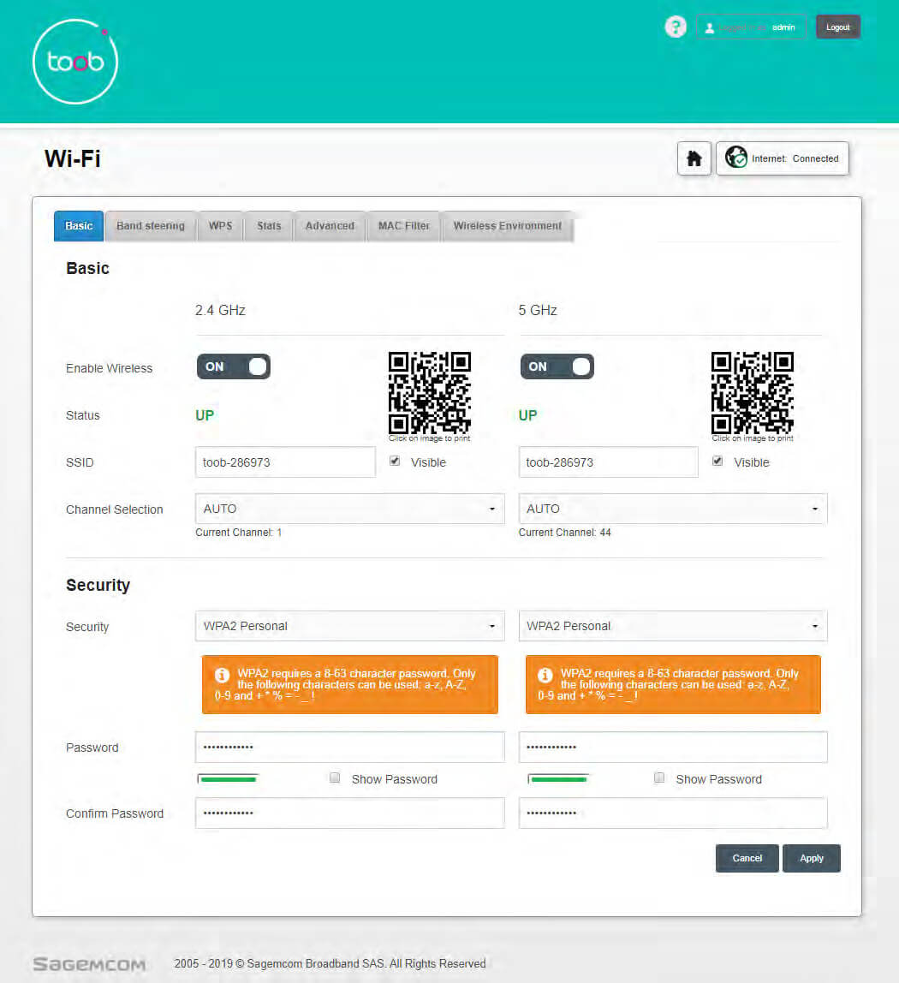The height and width of the screenshot is (983, 899).
Task: Open 2.4 GHz Channel Selection dropdown
Action: click(349, 509)
